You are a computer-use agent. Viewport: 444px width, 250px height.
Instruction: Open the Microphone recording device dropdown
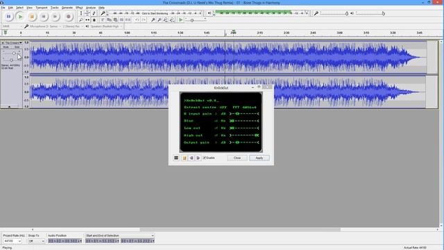[45, 26]
